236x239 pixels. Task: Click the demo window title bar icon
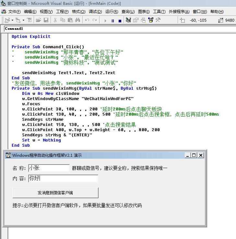pos(8,155)
